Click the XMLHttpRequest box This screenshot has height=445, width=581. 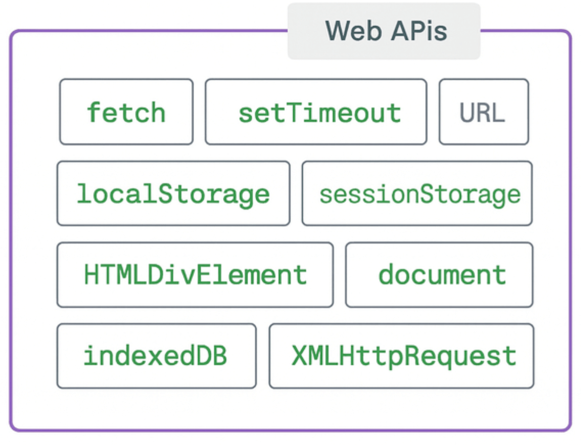401,356
